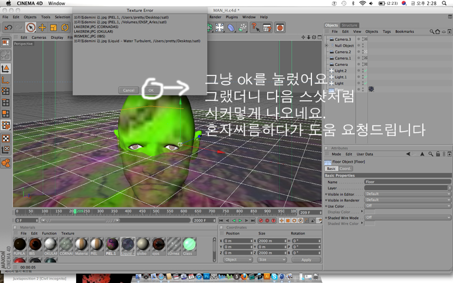Click the red record keyframe button
Screen dimensions: 453x283
point(261,221)
